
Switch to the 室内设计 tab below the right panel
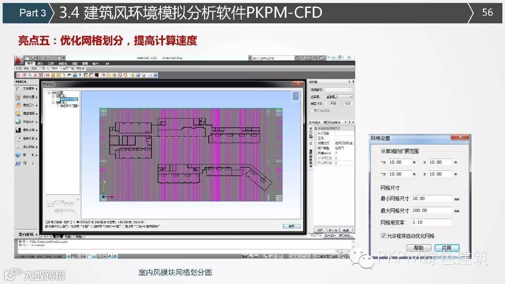[330, 236]
